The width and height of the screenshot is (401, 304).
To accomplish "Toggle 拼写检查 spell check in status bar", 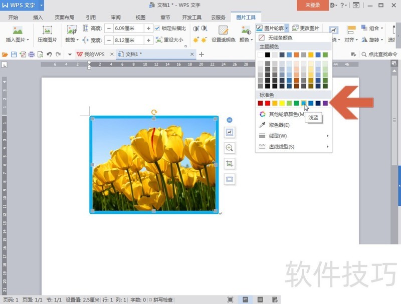I will 163,300.
